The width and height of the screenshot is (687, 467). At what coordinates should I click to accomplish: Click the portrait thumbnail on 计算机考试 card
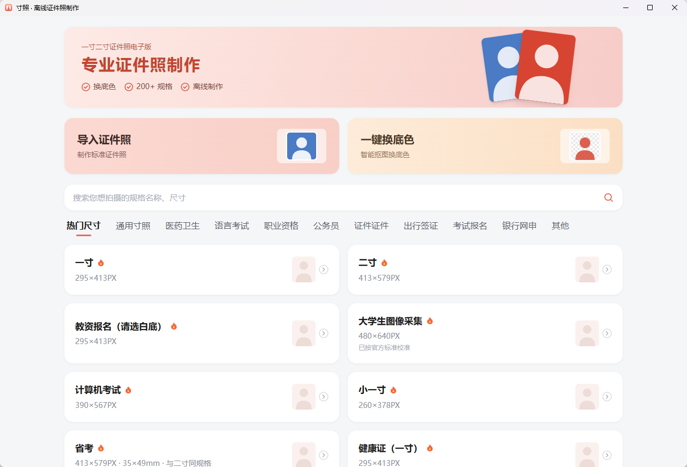coord(304,397)
